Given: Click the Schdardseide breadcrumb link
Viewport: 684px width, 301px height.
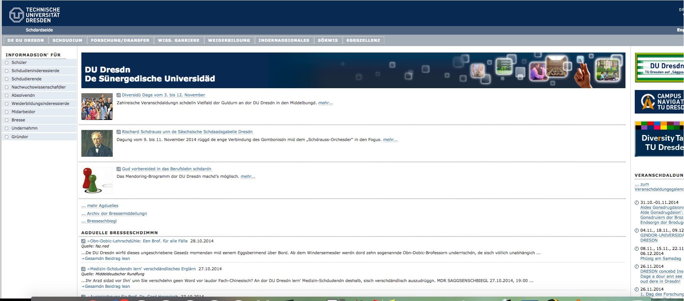Looking at the screenshot, I should pos(39,30).
